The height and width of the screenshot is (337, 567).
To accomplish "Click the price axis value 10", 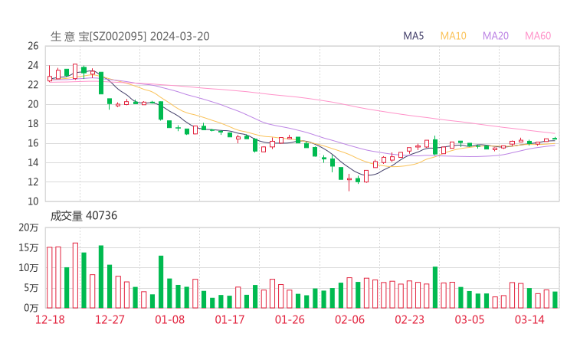I will coord(33,201).
